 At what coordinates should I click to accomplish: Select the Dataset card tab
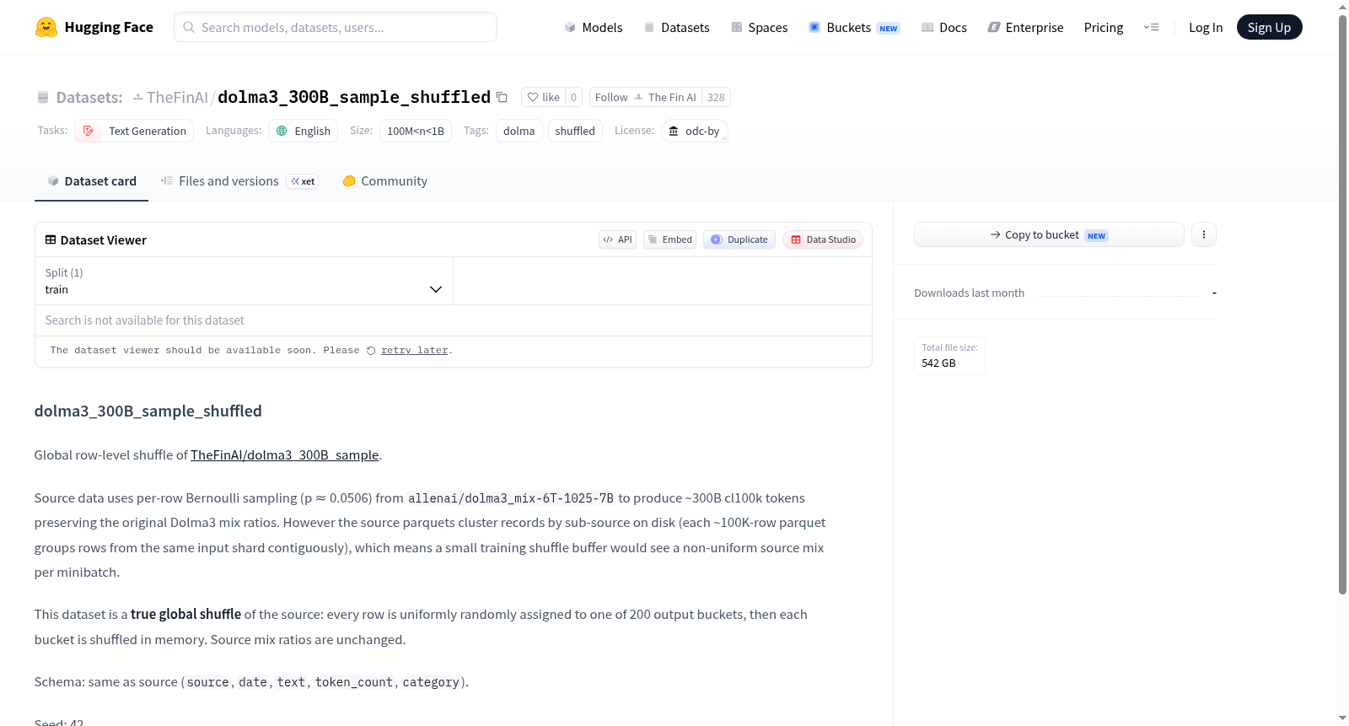click(x=91, y=181)
